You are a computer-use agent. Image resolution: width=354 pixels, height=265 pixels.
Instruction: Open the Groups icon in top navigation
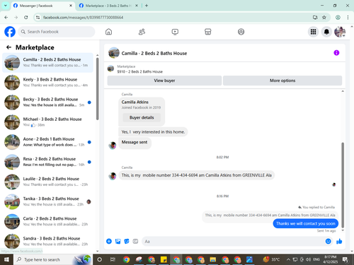(241, 32)
